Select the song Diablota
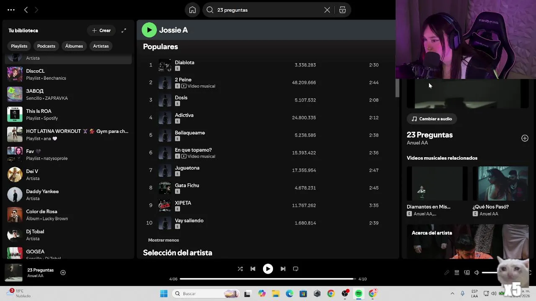 click(184, 62)
